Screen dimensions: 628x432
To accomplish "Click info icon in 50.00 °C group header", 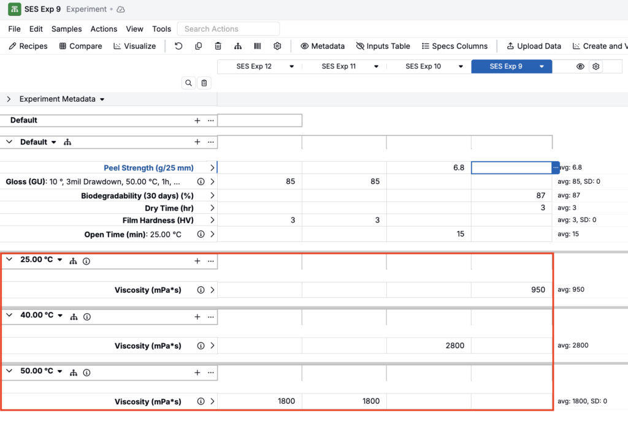I will [86, 373].
